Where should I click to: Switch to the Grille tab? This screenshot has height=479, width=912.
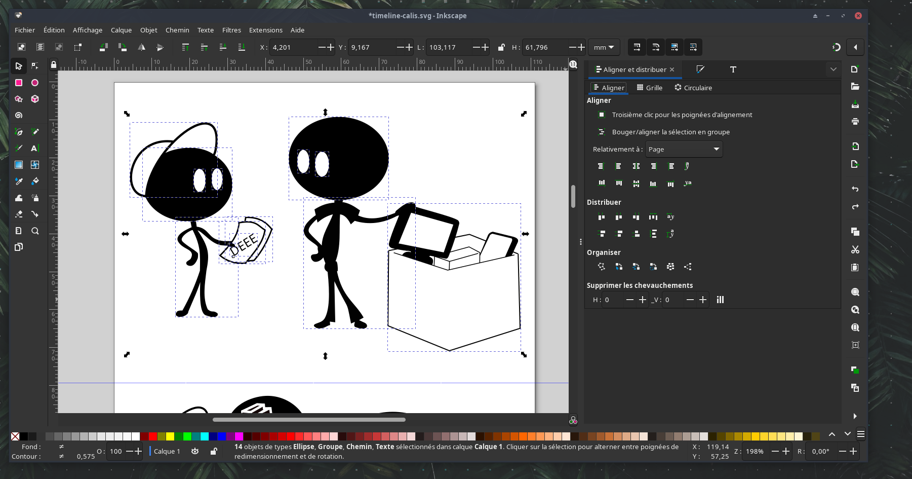click(x=650, y=88)
